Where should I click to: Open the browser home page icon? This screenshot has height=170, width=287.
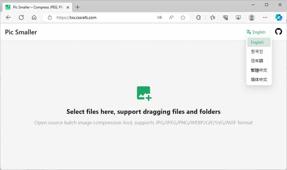click(34, 18)
